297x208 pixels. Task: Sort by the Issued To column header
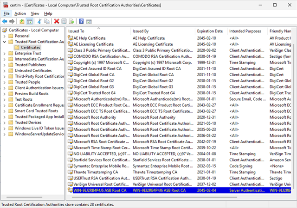coord(98,31)
